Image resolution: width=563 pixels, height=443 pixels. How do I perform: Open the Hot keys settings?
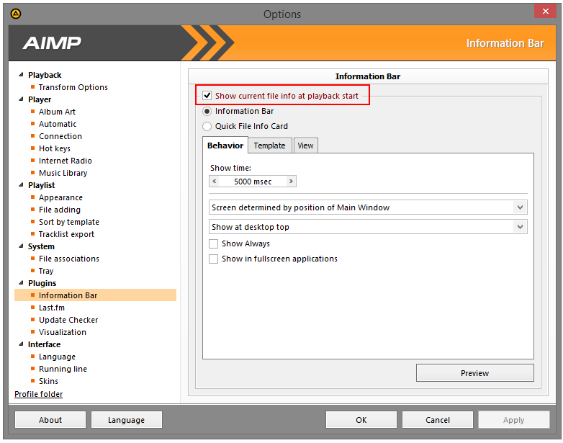(x=55, y=148)
